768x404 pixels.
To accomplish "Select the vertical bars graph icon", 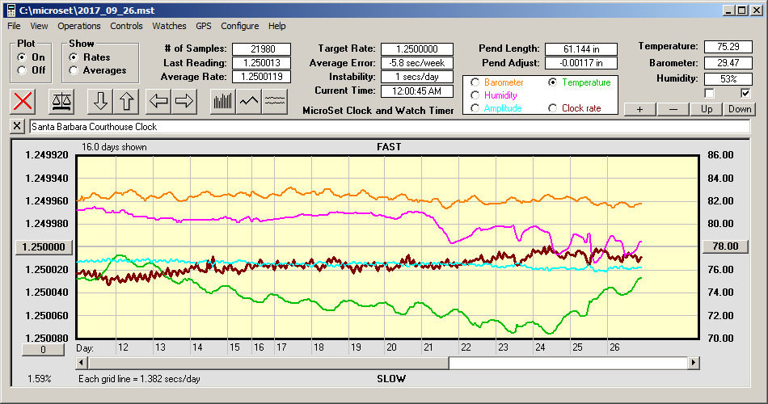I will pos(223,101).
